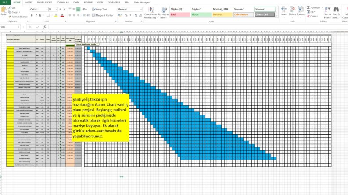Screen dimensions: 348x195
Task: Top-align cell contents
Action: tap(70, 9)
